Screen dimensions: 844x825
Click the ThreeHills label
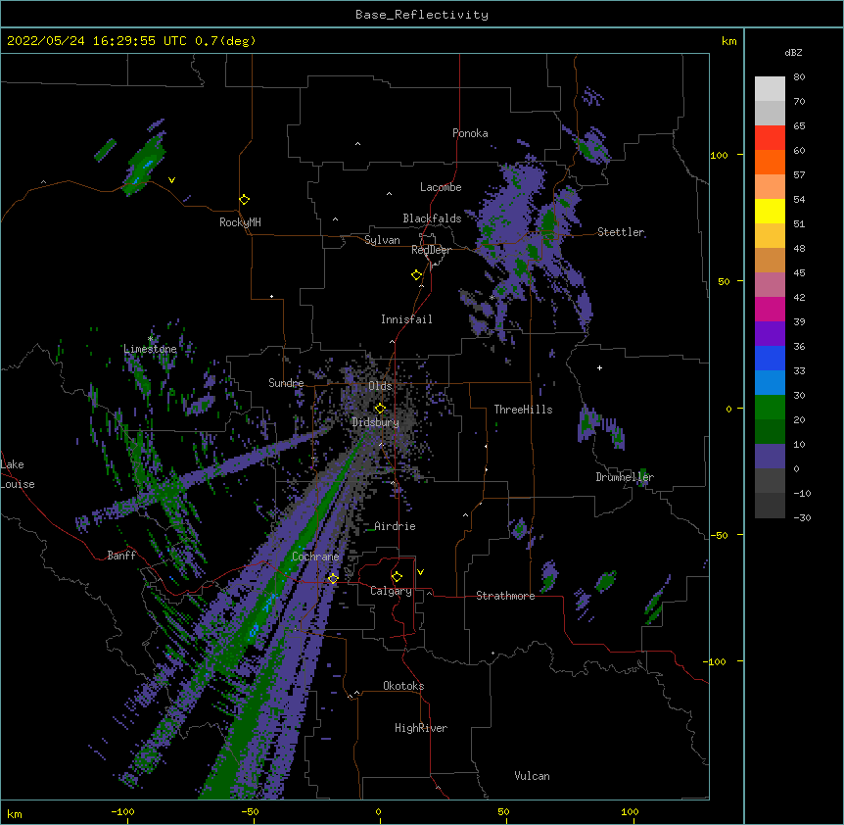[x=523, y=410]
